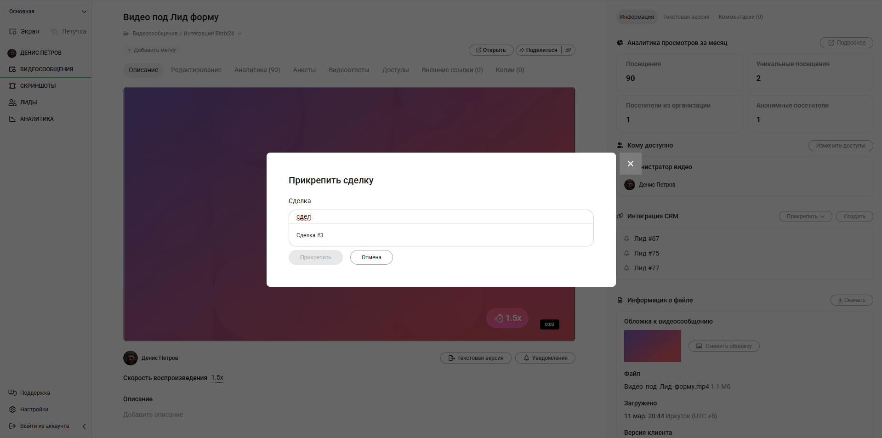Click the Сделка search input field
The width and height of the screenshot is (882, 438).
coord(440,216)
